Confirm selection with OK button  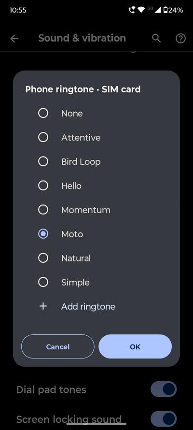pyautogui.click(x=135, y=346)
